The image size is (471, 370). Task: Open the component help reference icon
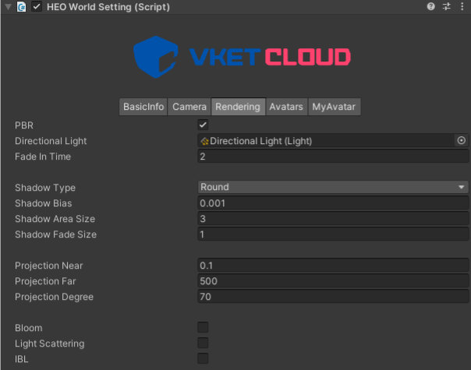pyautogui.click(x=431, y=7)
